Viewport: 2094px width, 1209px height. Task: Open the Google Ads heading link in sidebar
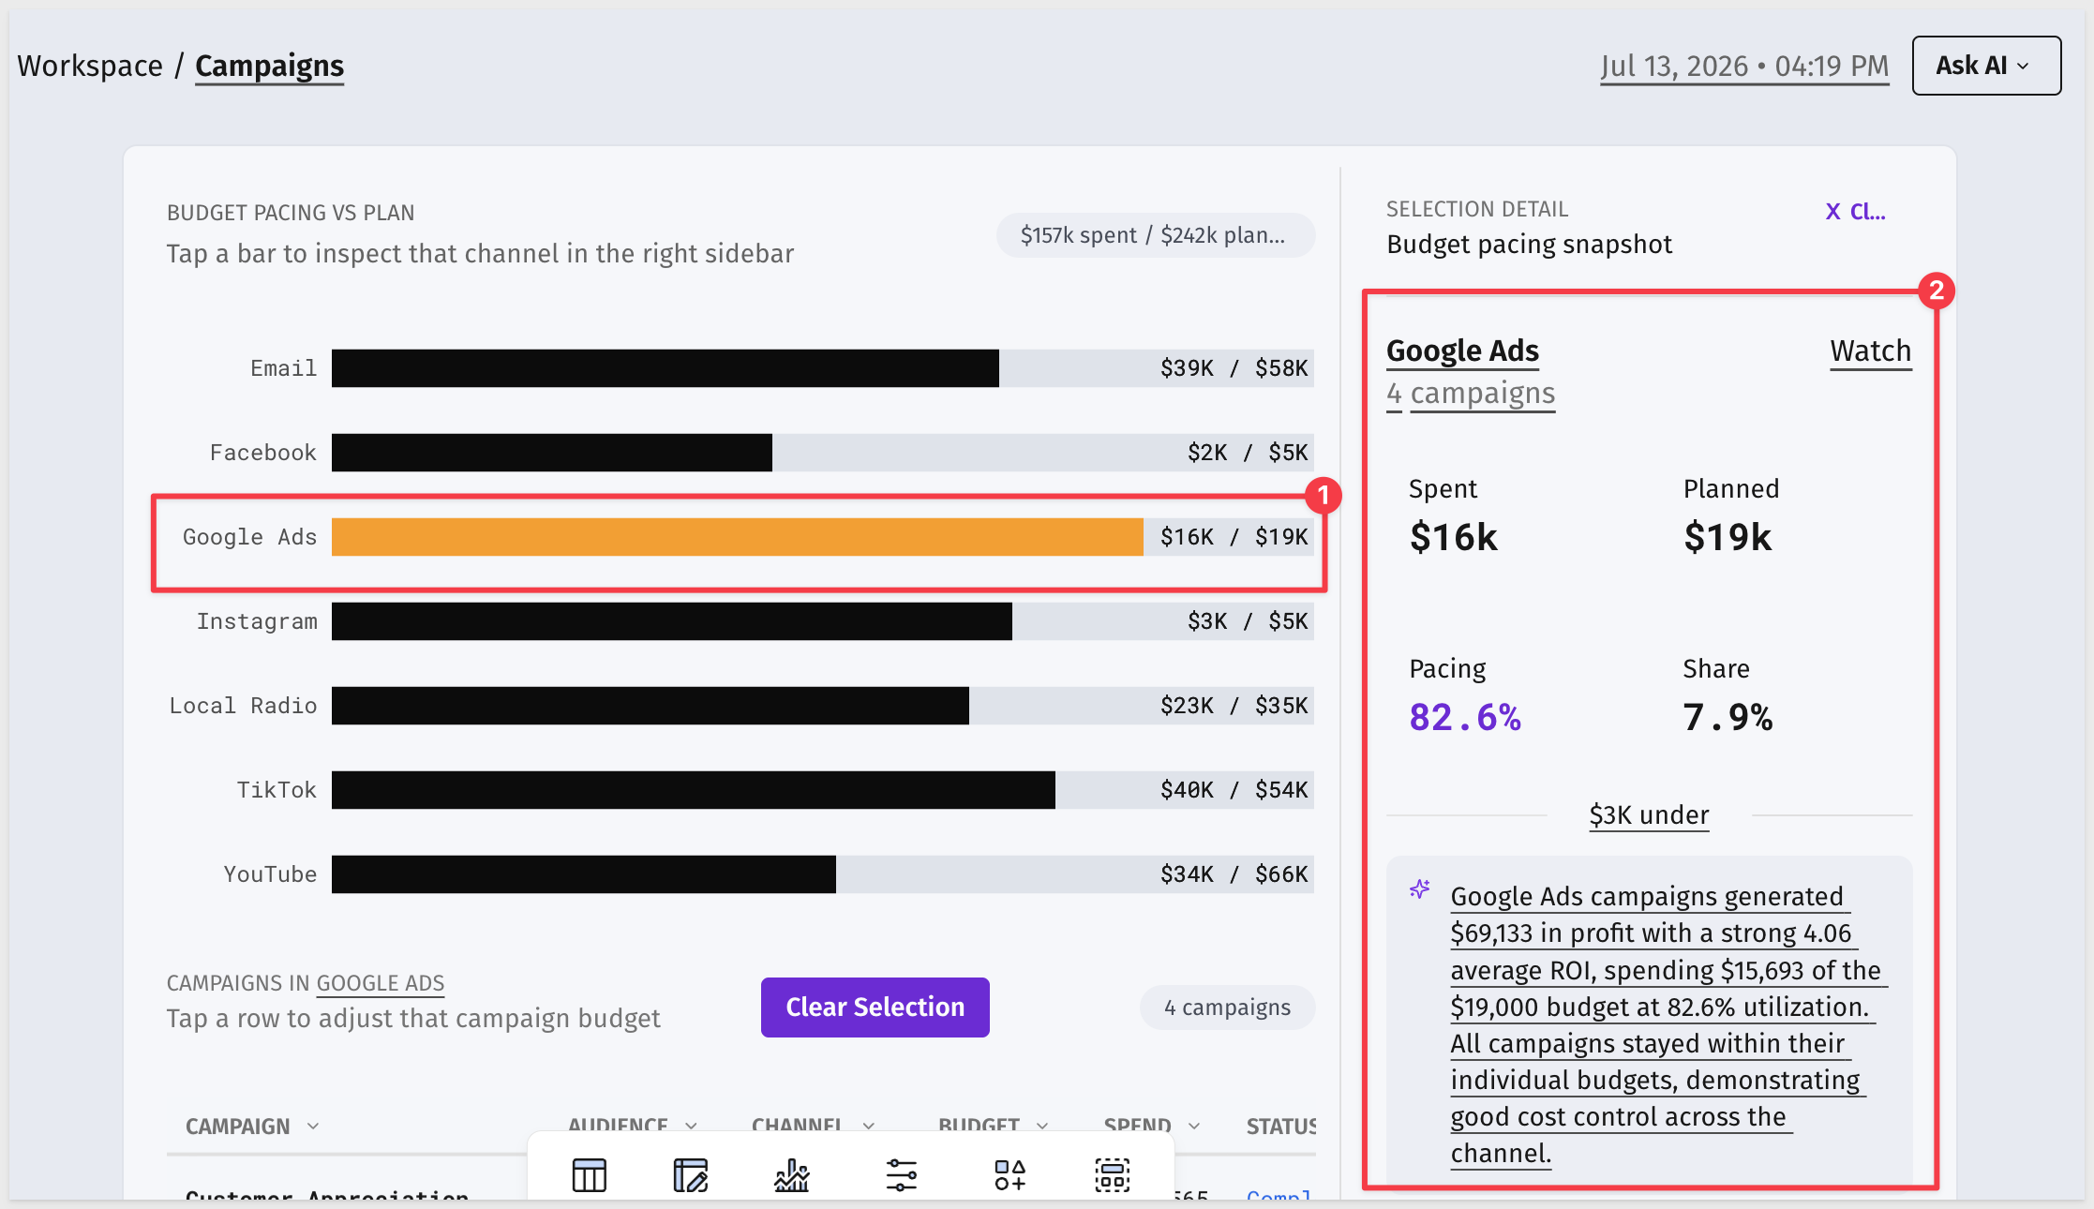pyautogui.click(x=1462, y=351)
